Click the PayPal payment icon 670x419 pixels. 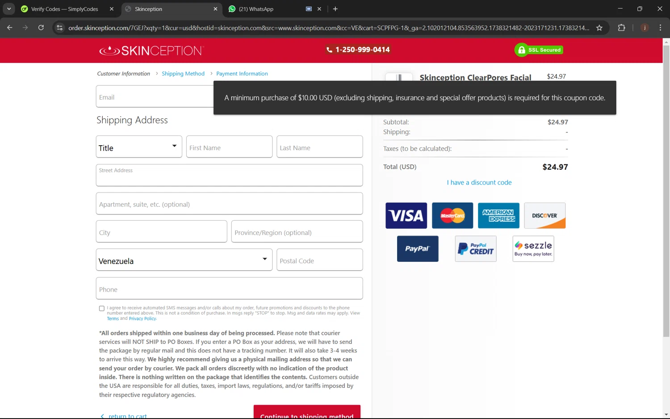[x=418, y=249]
